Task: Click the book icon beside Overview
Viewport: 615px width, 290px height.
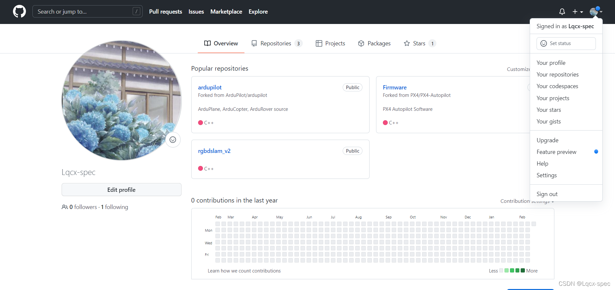Action: click(207, 43)
